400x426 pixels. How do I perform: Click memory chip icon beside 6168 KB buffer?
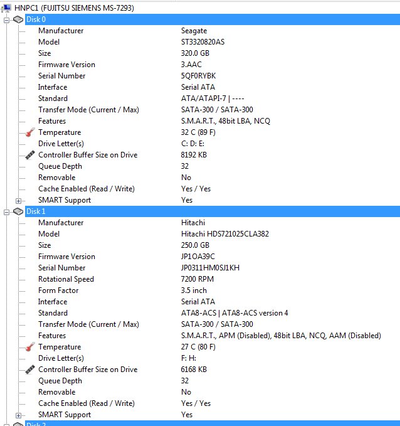pos(30,370)
